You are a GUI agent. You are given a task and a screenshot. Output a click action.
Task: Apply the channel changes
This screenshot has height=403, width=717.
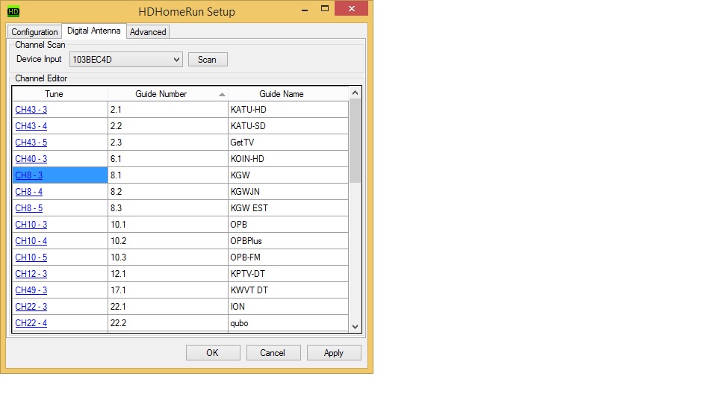coord(334,353)
